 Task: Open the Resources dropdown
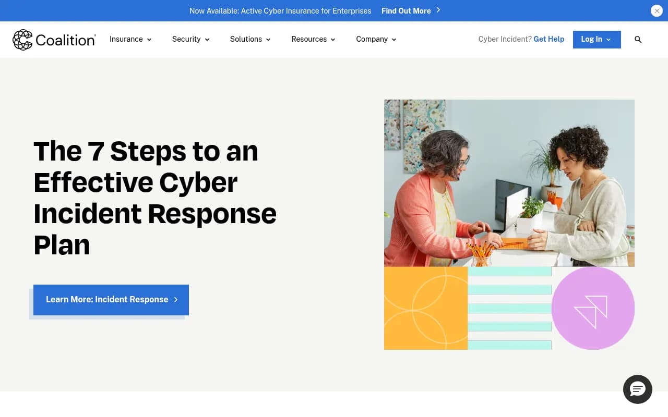pos(313,39)
